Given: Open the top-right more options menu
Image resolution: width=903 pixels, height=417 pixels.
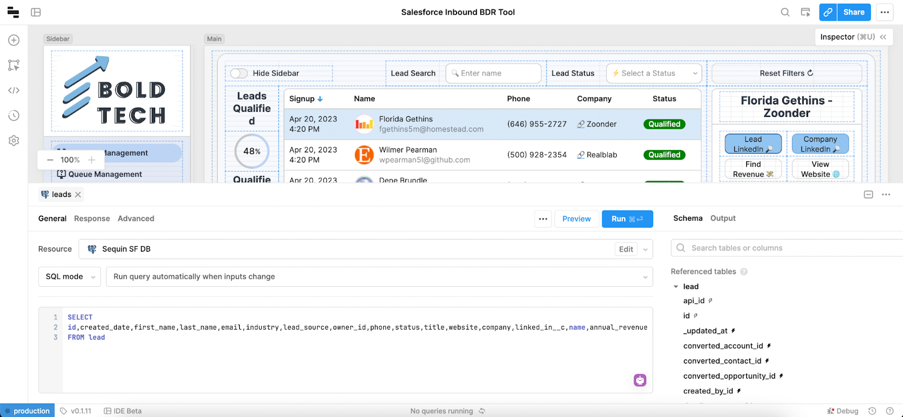Looking at the screenshot, I should tap(884, 12).
